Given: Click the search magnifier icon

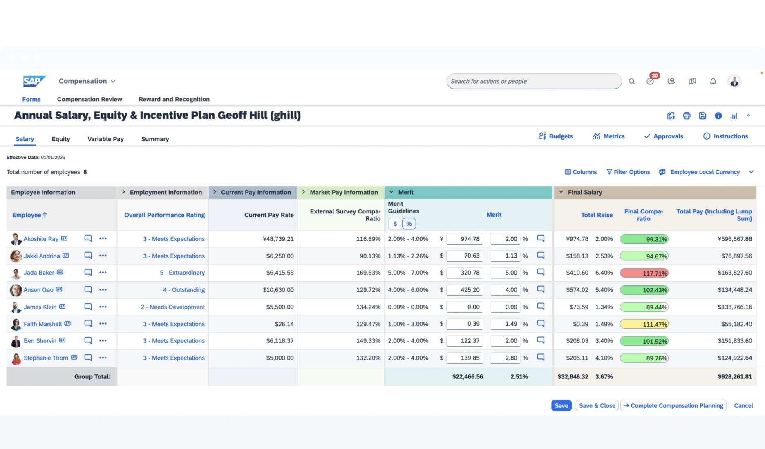Looking at the screenshot, I should click(632, 81).
